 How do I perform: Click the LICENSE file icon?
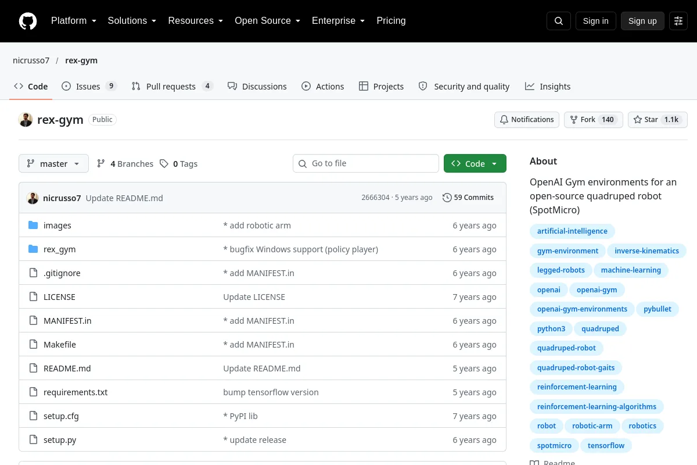[x=33, y=297]
